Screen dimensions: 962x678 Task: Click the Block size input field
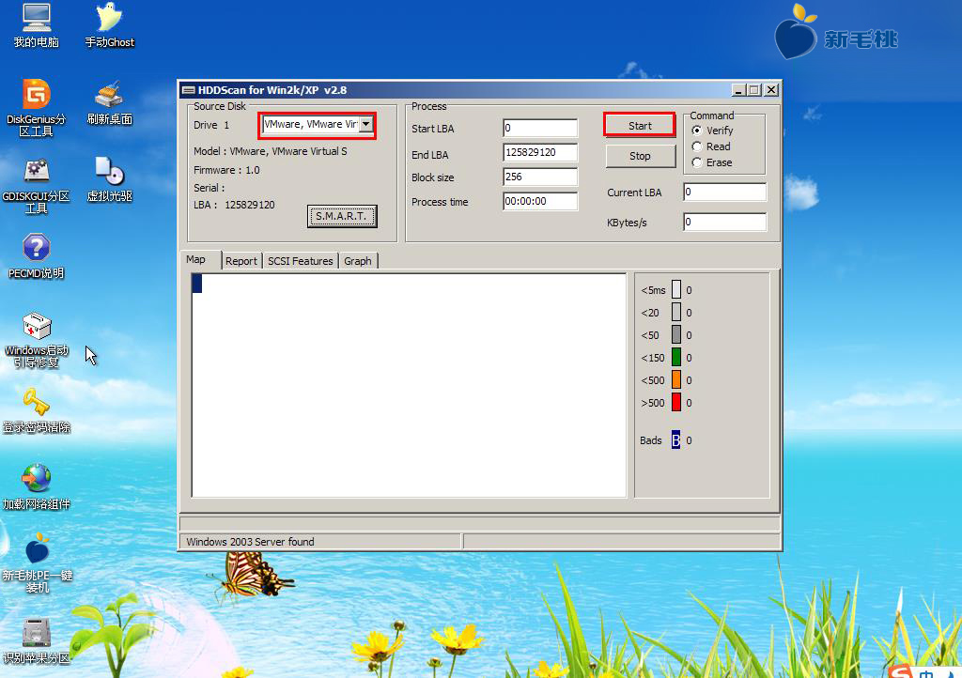tap(540, 177)
